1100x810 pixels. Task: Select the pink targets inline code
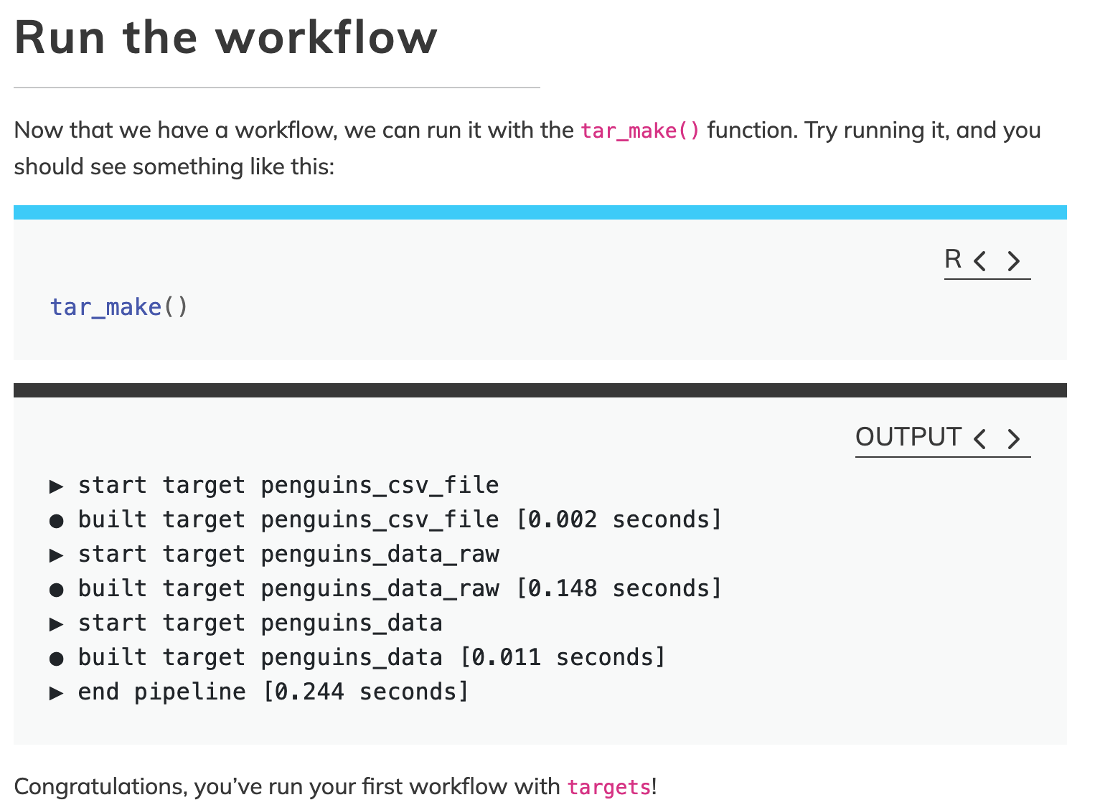[x=609, y=787]
